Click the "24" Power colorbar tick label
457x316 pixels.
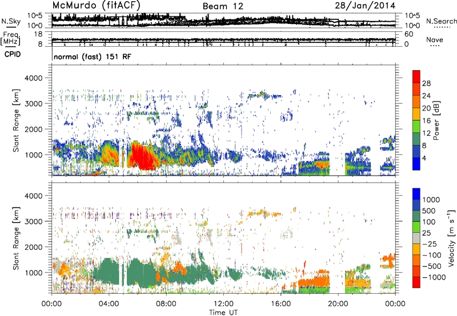[426, 96]
